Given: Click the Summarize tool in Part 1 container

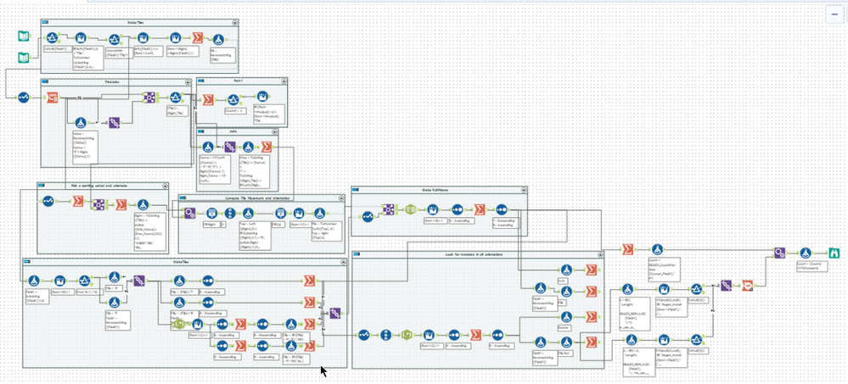Looking at the screenshot, I should tap(207, 99).
